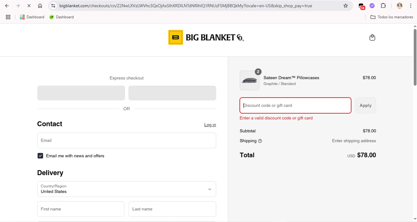This screenshot has height=222, width=417.
Task: Open the Chrome profile avatar
Action: coord(399,6)
